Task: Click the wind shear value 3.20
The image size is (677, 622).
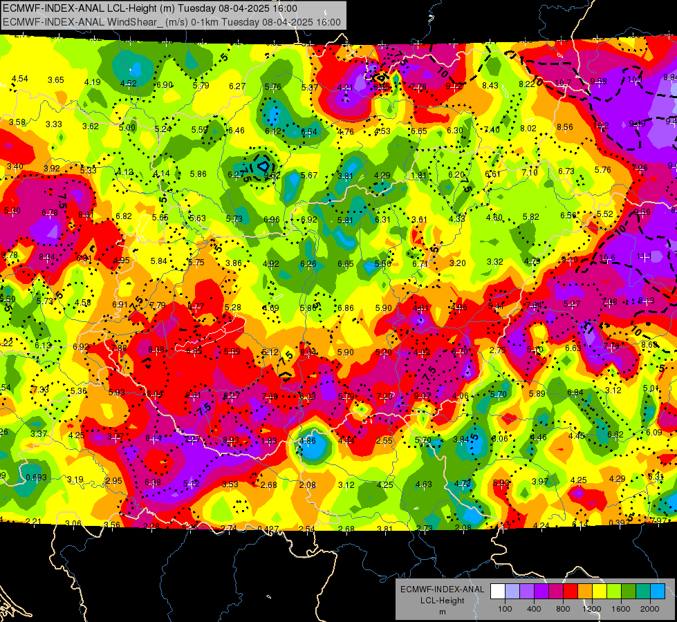Action: click(458, 263)
